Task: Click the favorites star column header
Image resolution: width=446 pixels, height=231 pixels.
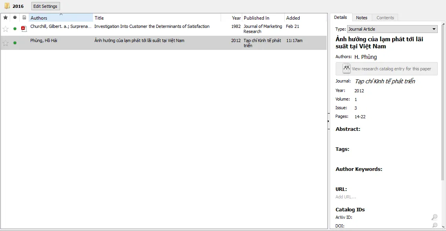Action: (x=5, y=18)
